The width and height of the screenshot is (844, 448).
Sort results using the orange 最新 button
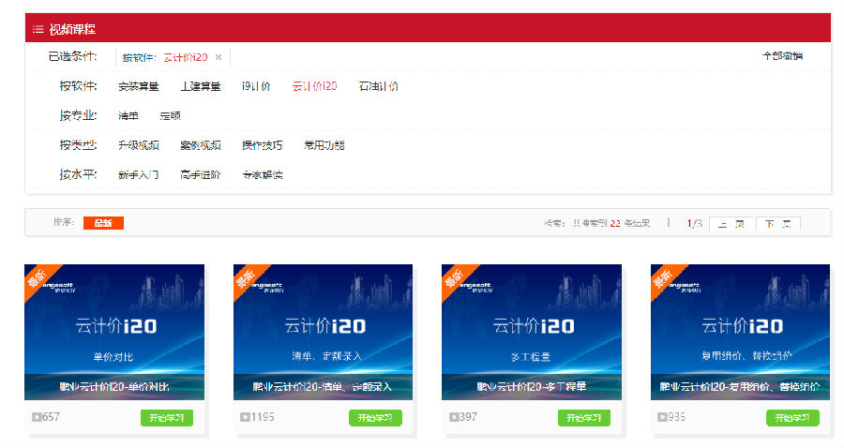[103, 223]
